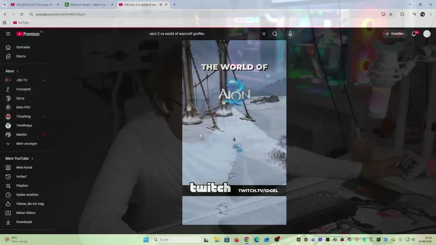
Task: Open Microsoft Store from the taskbar
Action: coord(227,240)
